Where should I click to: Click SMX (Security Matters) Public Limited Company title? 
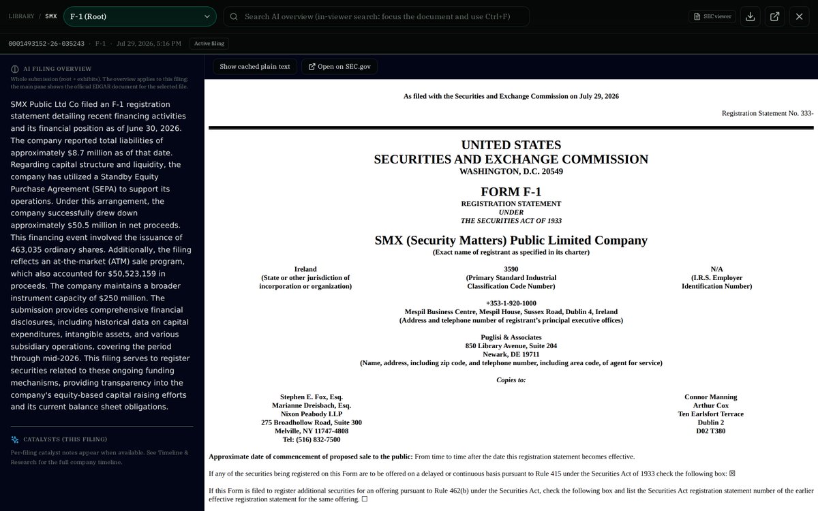click(511, 240)
